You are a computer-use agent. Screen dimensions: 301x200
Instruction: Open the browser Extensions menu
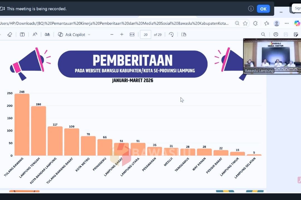tap(255, 23)
